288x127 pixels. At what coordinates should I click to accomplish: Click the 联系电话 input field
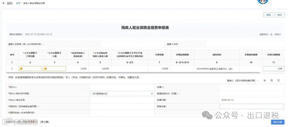pyautogui.click(x=252, y=106)
